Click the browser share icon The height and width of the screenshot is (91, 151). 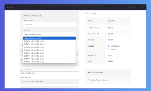point(134,7)
